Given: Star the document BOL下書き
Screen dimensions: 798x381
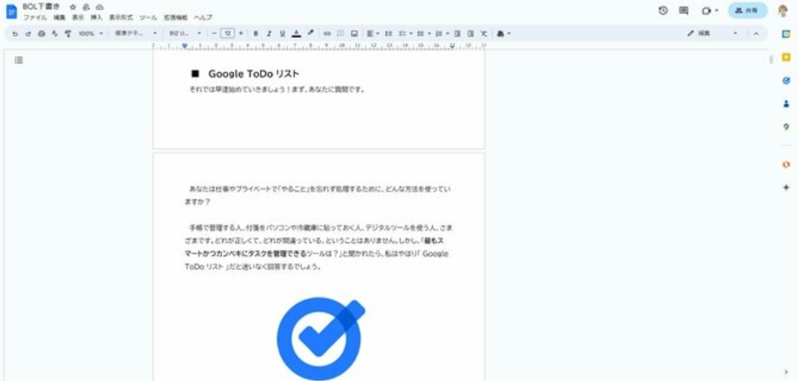Looking at the screenshot, I should click(x=73, y=7).
